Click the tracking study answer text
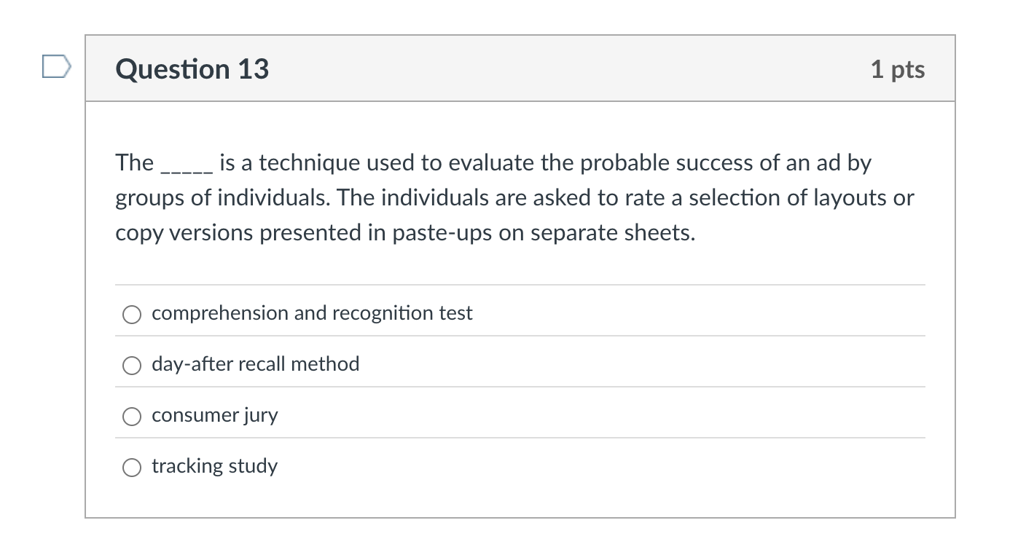This screenshot has height=555, width=1026. tap(214, 466)
